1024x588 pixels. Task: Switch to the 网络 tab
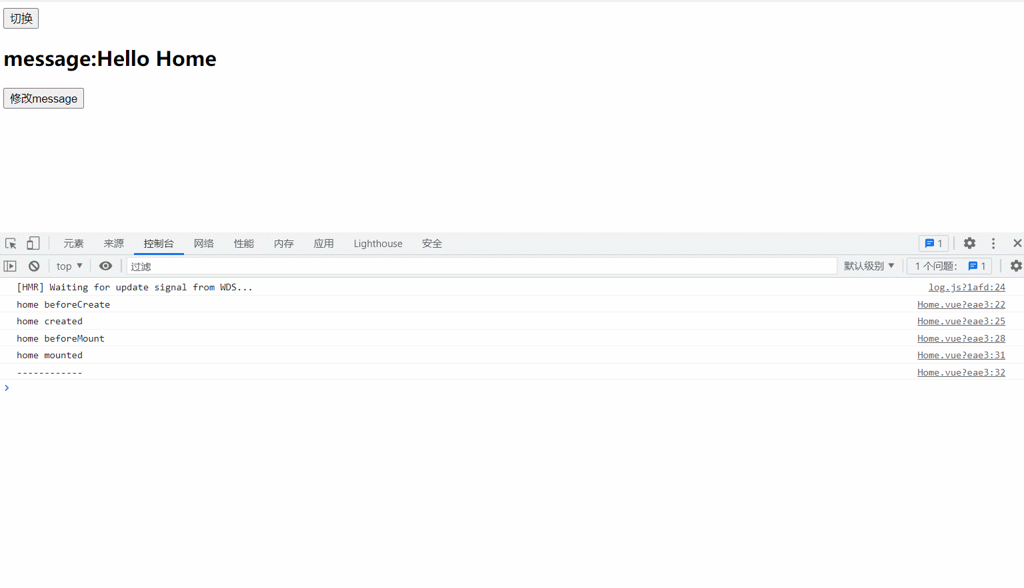203,244
